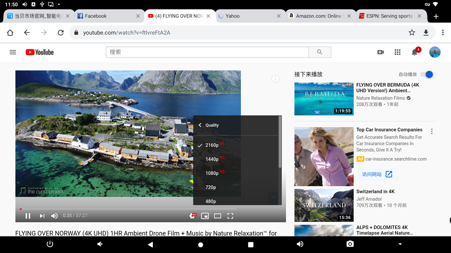Open the YouTube apps grid
This screenshot has width=451, height=253.
[x=397, y=52]
